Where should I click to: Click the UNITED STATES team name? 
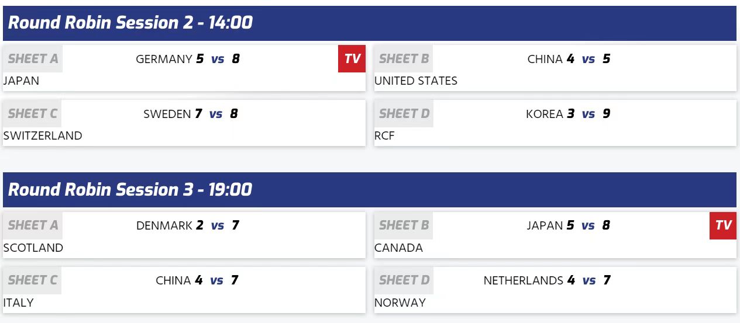coord(416,81)
